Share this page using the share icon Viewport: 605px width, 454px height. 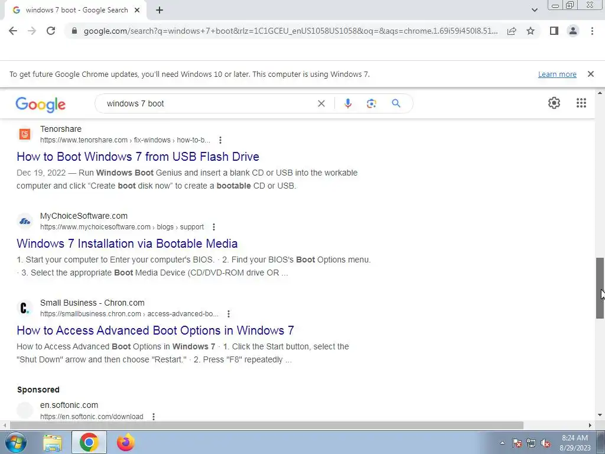(x=512, y=31)
